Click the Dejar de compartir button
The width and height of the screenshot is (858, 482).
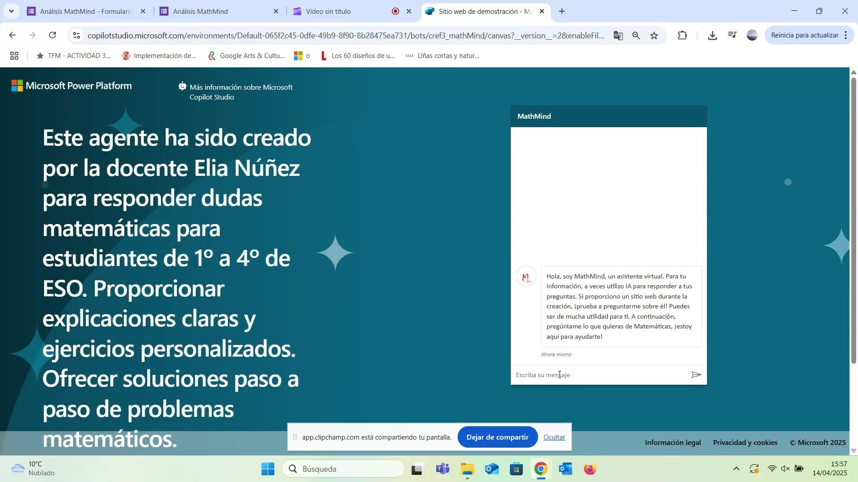click(497, 437)
